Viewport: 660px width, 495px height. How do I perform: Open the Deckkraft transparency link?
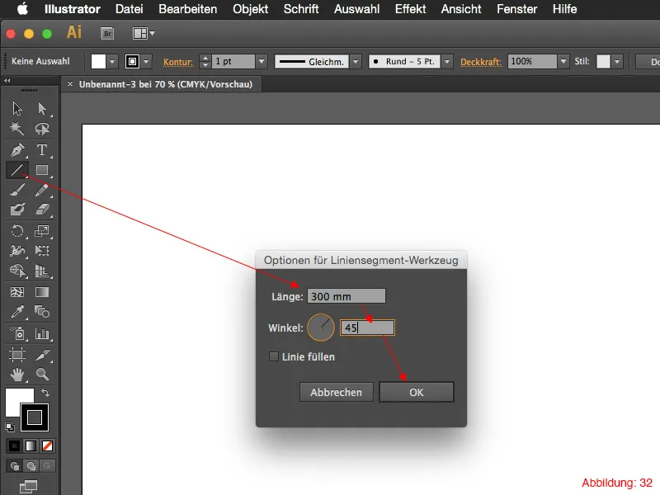481,62
